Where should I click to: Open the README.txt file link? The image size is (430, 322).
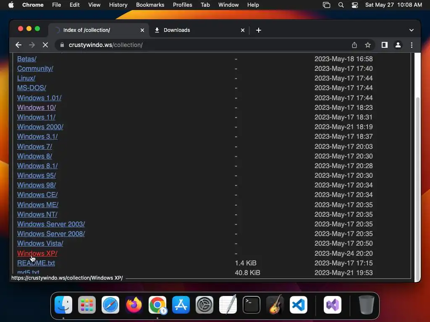[x=36, y=263]
